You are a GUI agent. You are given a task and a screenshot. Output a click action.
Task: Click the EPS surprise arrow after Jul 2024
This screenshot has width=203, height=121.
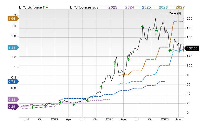pos(88,100)
